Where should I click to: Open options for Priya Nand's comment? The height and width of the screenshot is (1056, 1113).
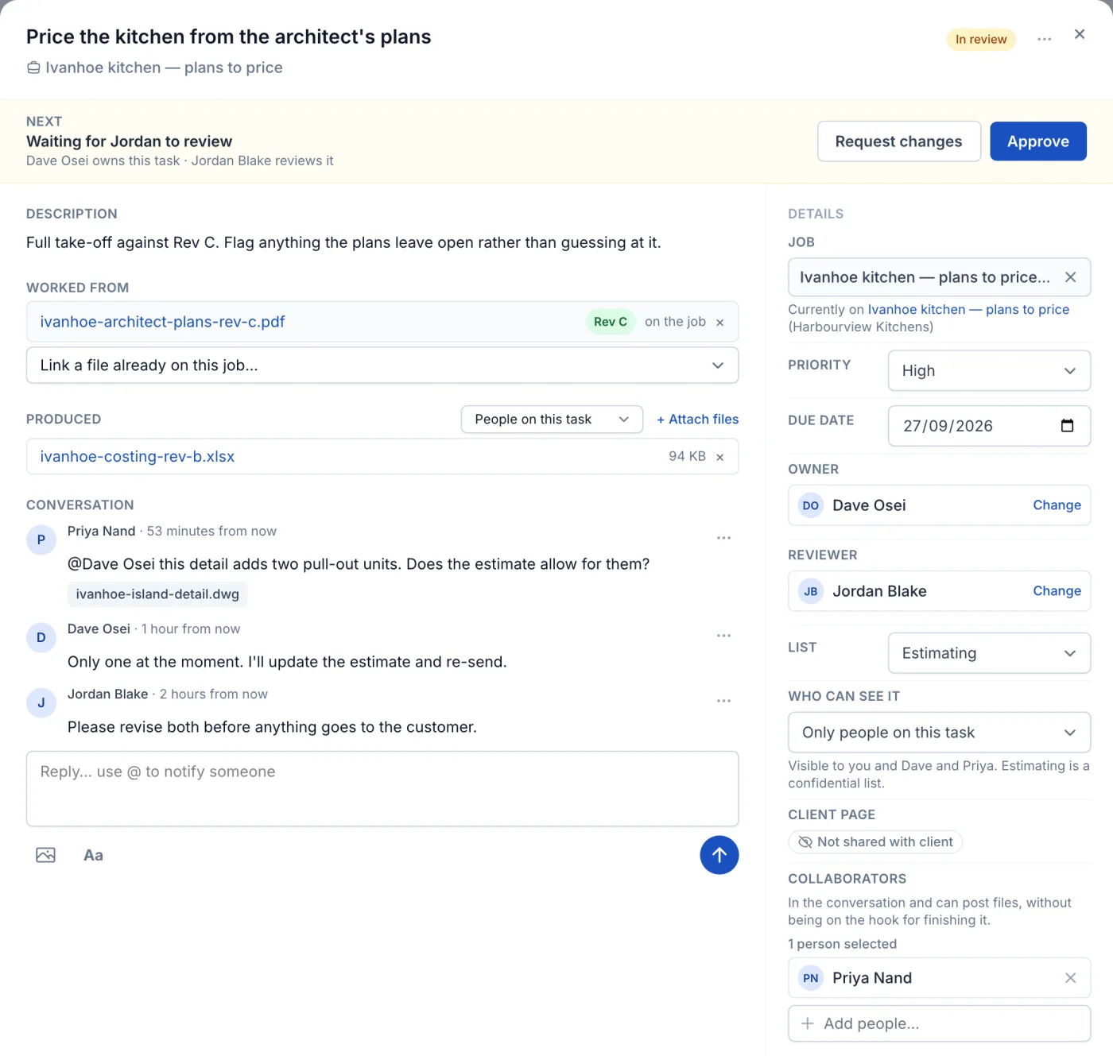(x=723, y=538)
